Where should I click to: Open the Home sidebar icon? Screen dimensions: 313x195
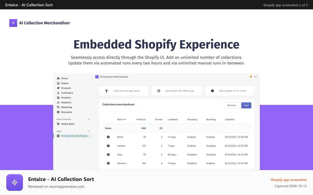[x=58, y=78]
